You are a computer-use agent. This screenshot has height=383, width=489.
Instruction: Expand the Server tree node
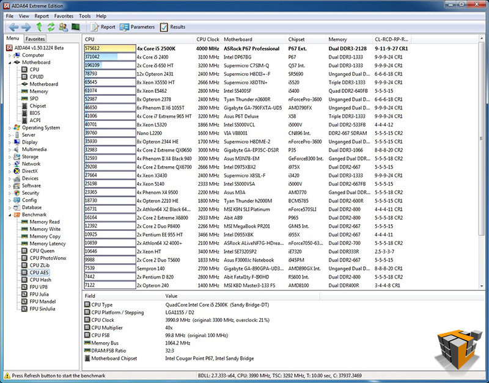coord(10,135)
